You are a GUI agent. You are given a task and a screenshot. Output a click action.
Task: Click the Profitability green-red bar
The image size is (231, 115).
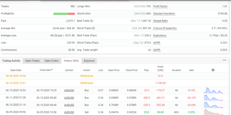point(64,14)
